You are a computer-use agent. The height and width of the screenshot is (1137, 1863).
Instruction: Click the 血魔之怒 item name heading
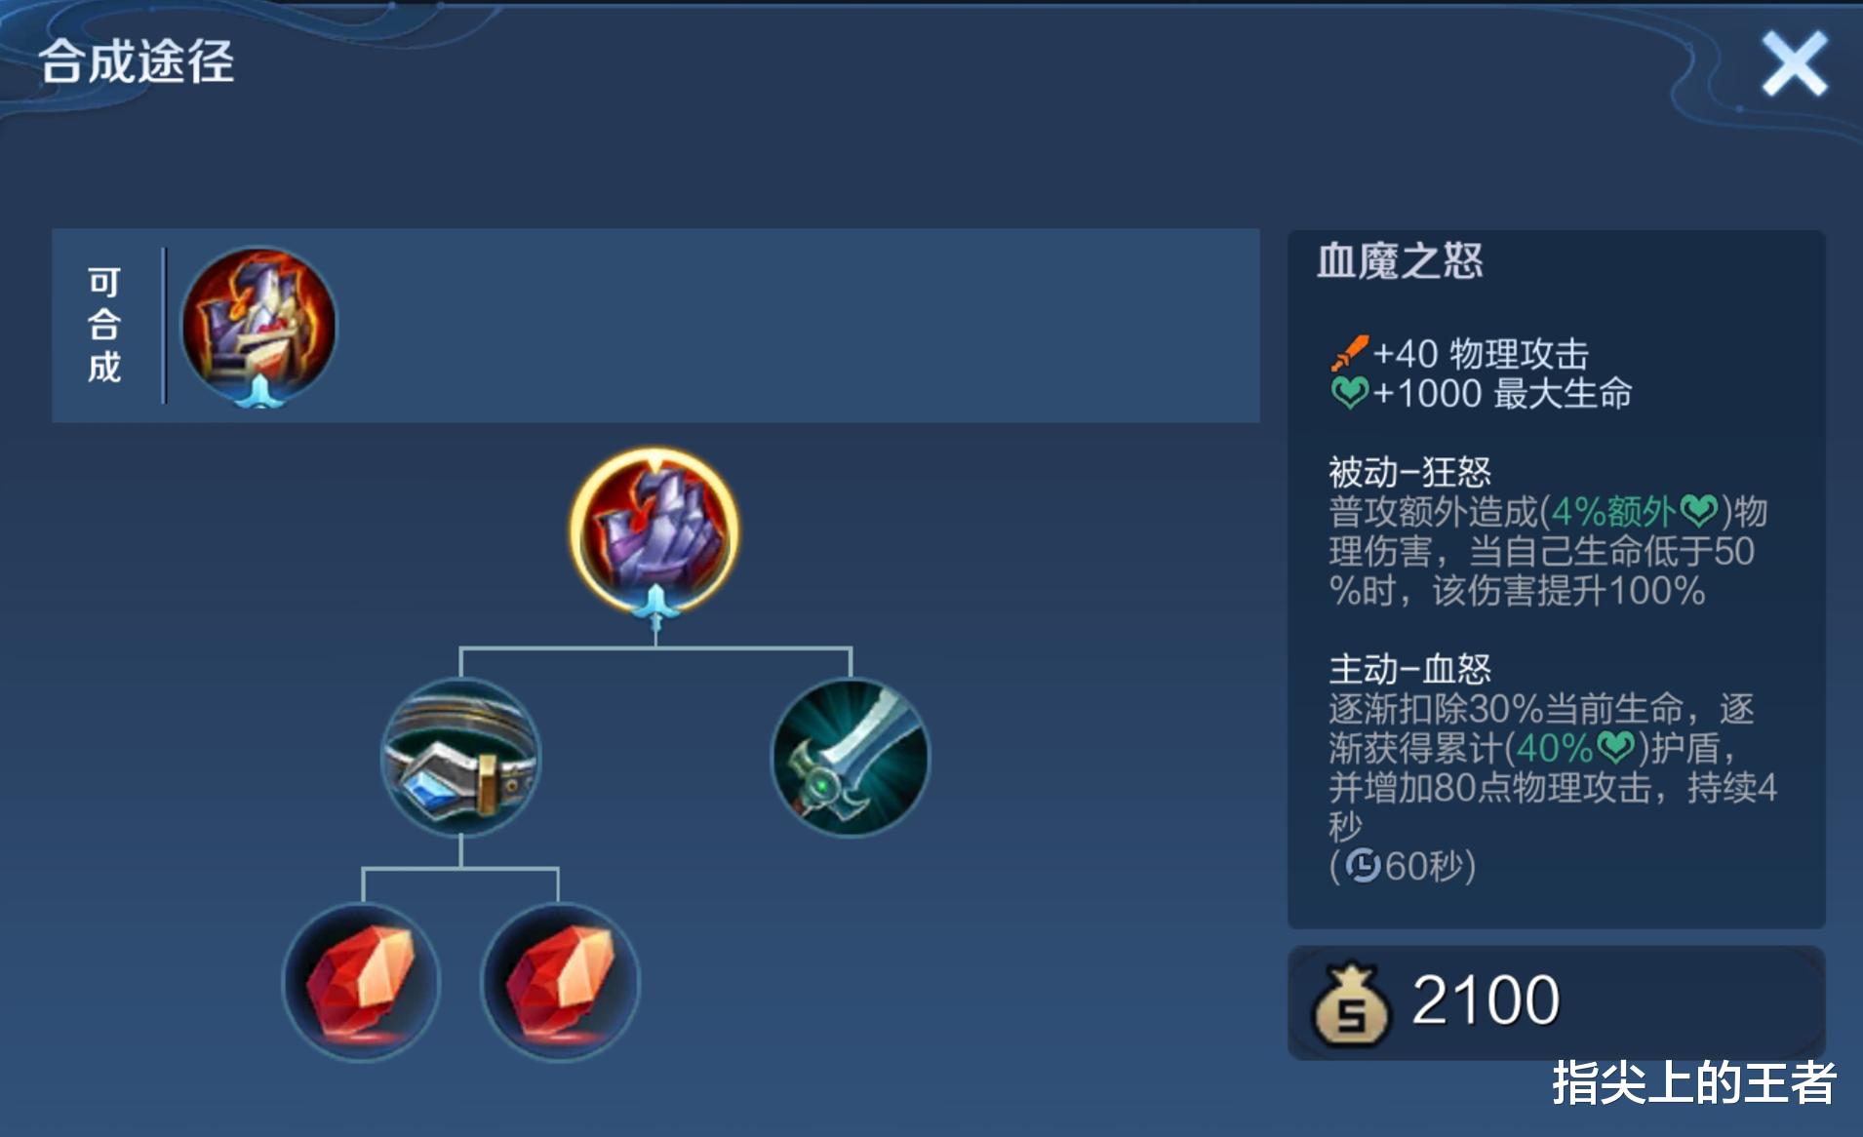click(x=1400, y=261)
